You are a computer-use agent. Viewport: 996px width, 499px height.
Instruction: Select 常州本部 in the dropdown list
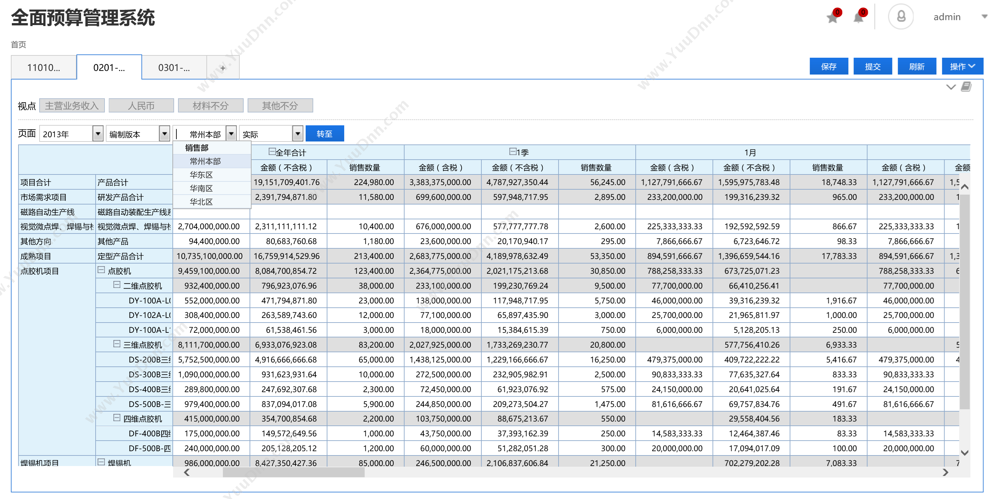[x=212, y=161]
